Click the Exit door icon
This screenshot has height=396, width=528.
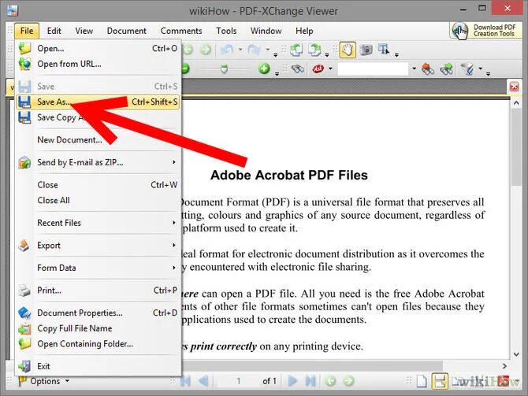tap(24, 366)
